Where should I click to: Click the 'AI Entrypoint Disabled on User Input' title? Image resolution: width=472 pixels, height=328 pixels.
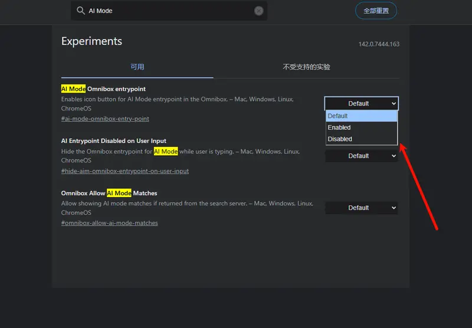pos(114,141)
